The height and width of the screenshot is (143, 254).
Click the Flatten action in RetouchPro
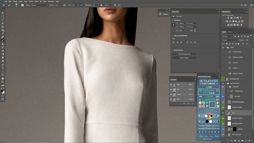point(206,136)
